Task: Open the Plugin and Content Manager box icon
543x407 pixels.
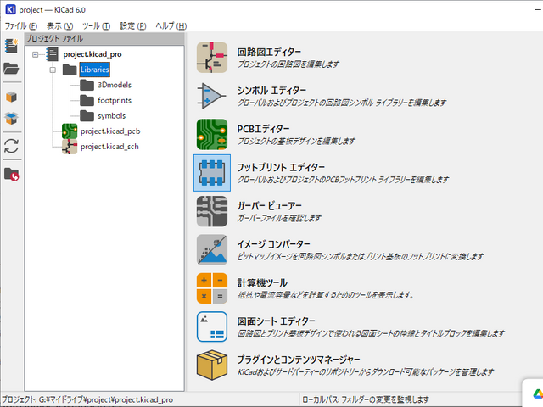Action: 212,365
